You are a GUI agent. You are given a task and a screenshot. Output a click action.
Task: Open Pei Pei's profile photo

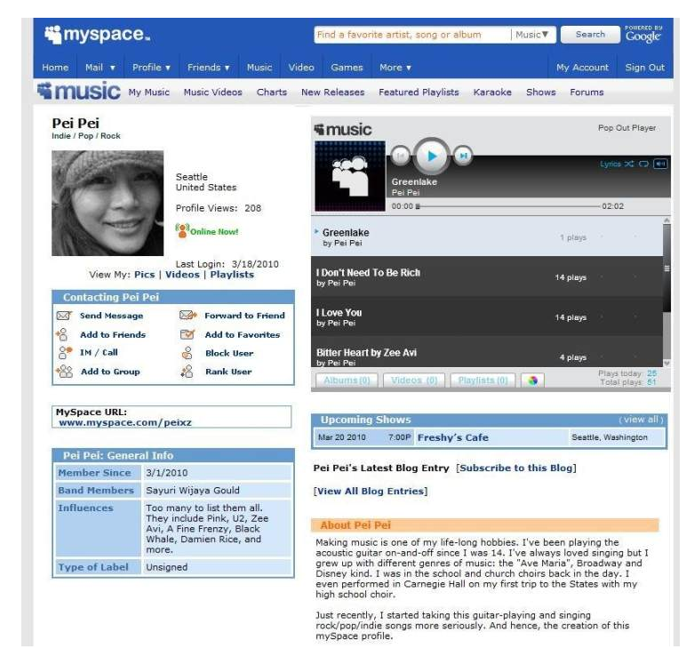pos(108,204)
